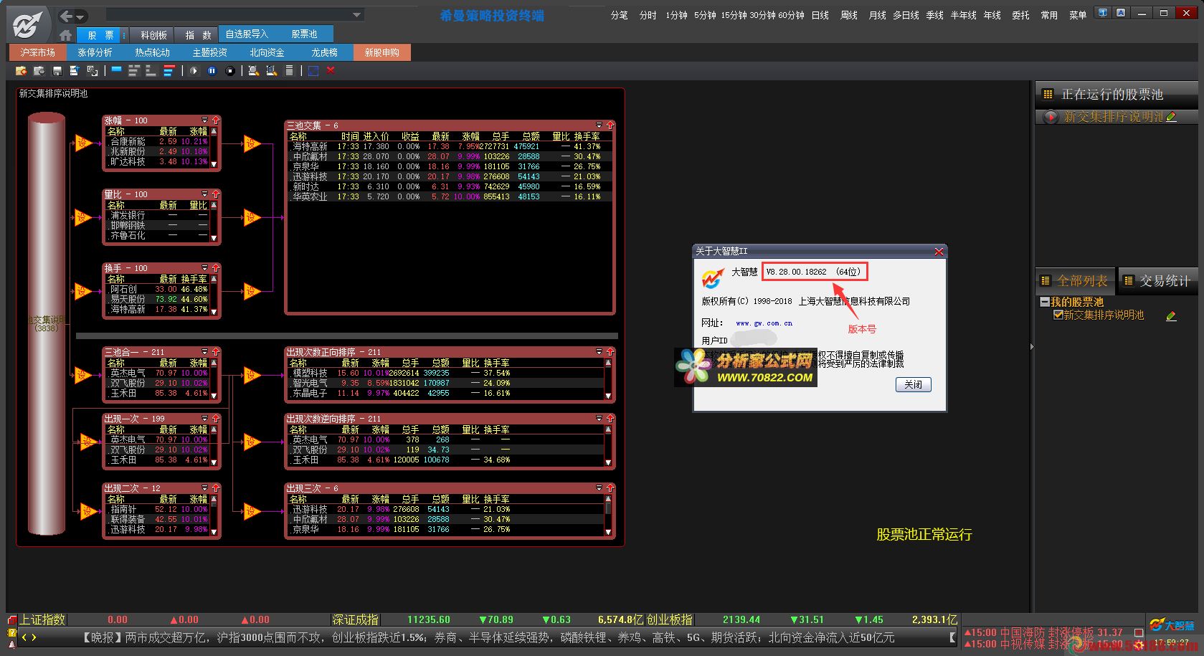The height and width of the screenshot is (656, 1204).
Task: Click www.gw.com.cn link in about dialog
Action: (764, 323)
